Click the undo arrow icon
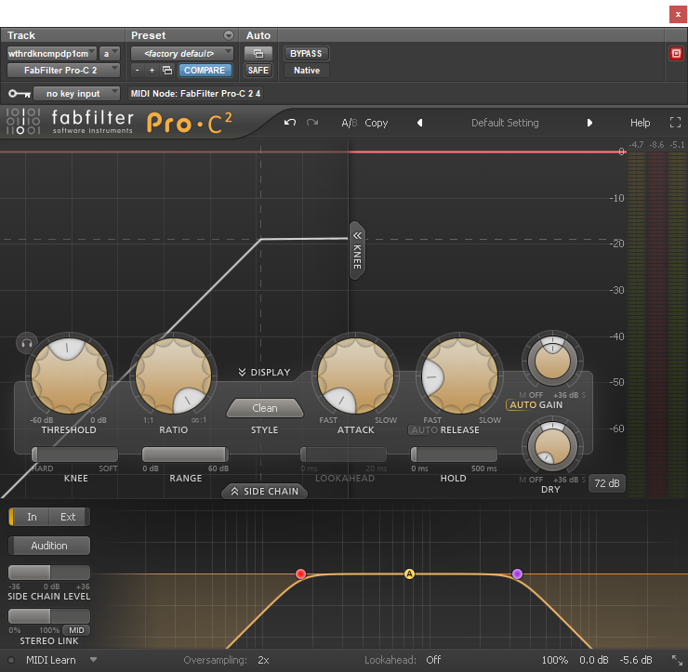 point(289,123)
